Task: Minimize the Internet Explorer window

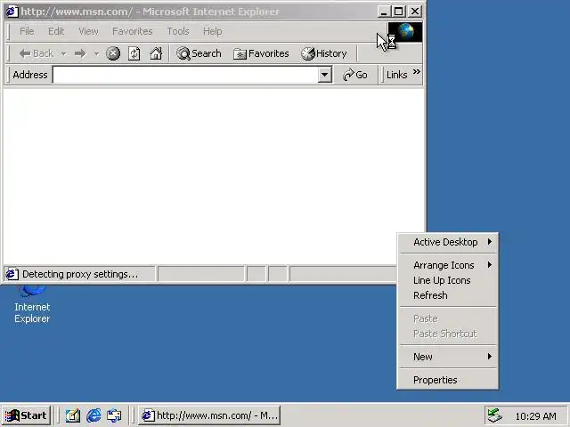Action: click(383, 12)
